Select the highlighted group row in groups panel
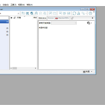The height and width of the screenshot is (105, 105). coord(4,22)
